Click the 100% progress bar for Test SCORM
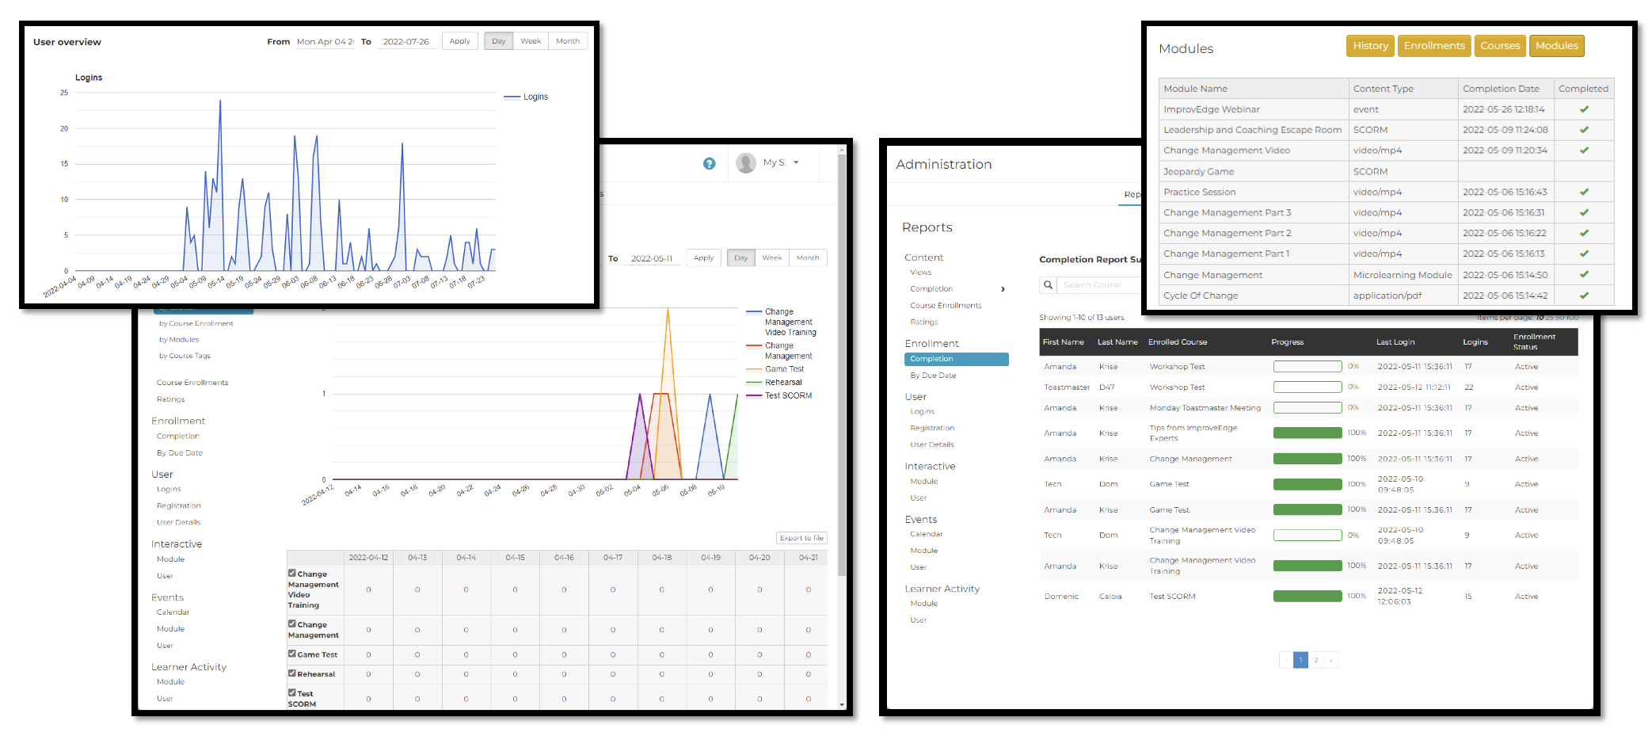This screenshot has height=740, width=1652. (x=1307, y=596)
